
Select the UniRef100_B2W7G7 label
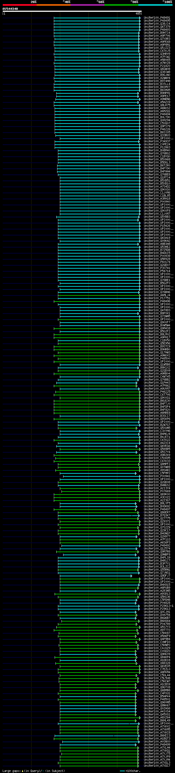point(157,425)
